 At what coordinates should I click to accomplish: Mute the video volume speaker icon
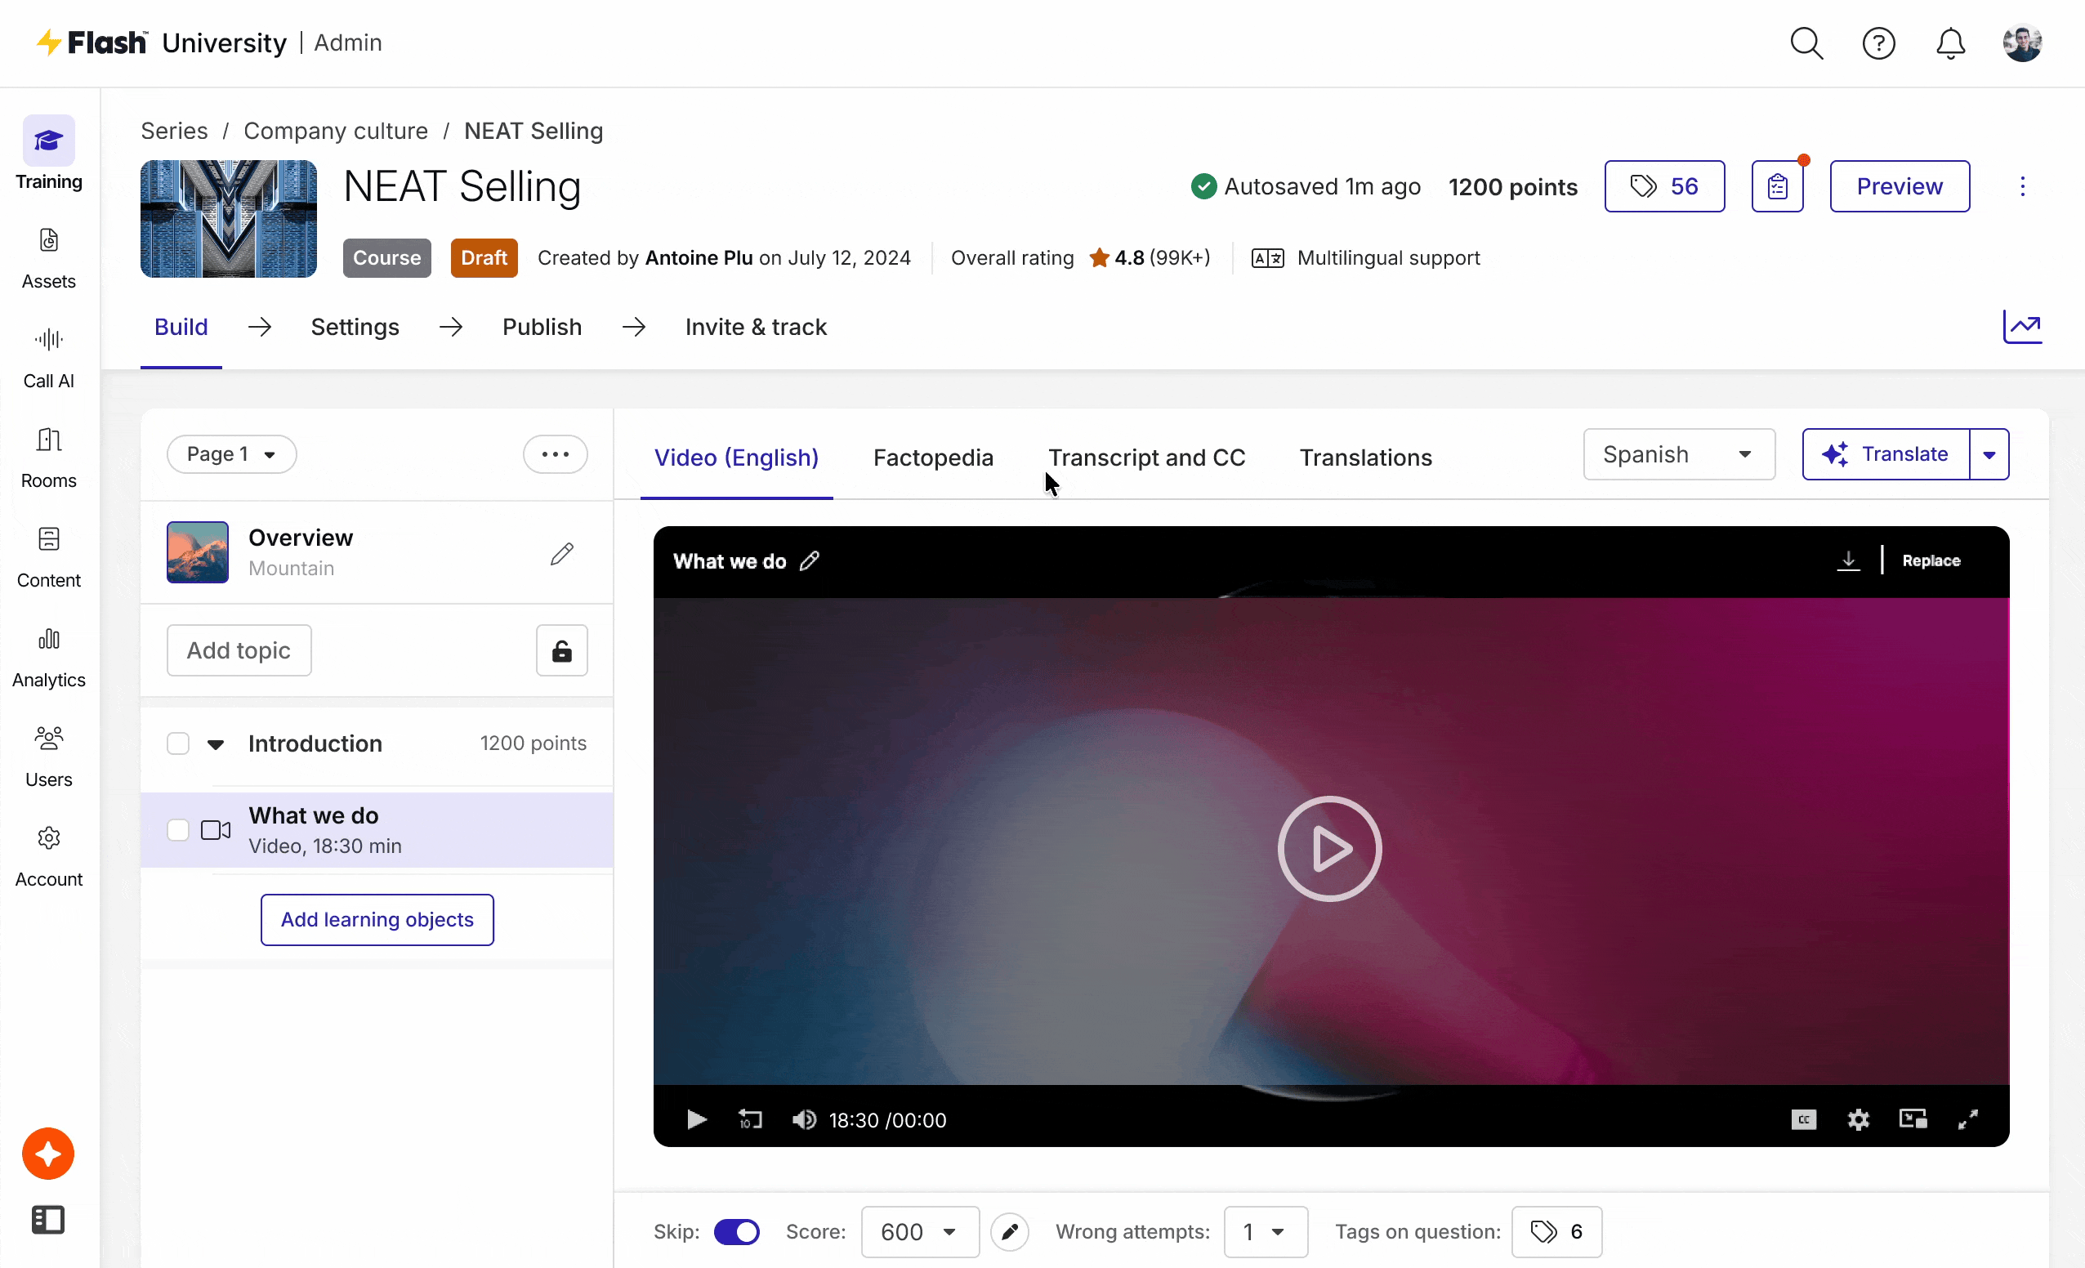point(803,1120)
